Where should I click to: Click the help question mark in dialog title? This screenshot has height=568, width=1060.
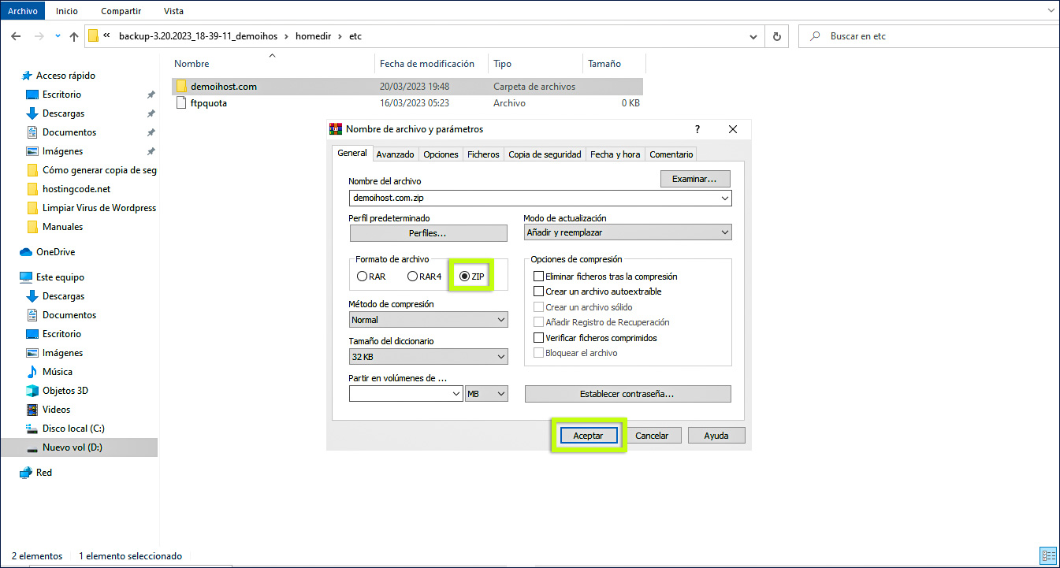697,129
